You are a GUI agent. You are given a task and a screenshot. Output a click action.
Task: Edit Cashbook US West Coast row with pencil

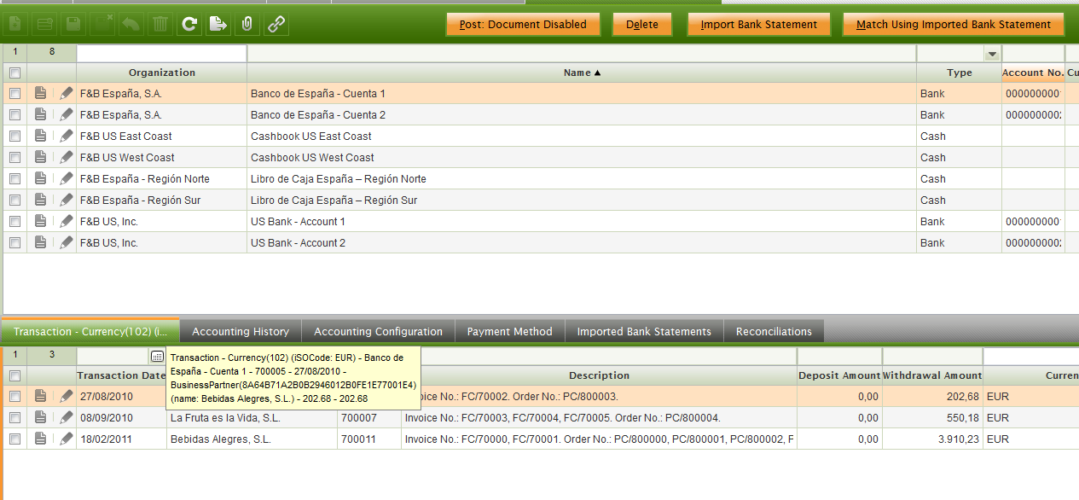(x=66, y=157)
